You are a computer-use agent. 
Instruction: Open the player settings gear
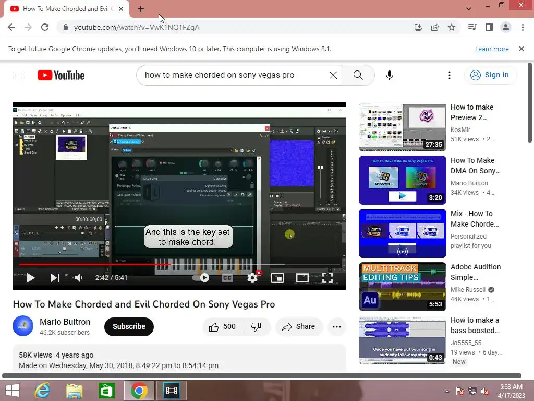[x=253, y=278]
